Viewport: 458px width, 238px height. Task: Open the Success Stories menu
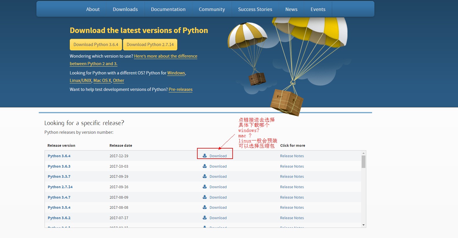click(255, 9)
